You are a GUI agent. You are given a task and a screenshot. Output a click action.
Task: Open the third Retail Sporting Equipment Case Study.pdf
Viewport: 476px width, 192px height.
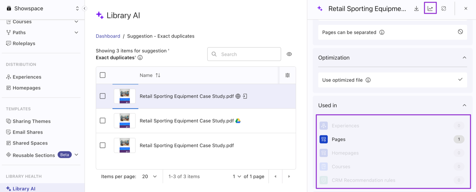pyautogui.click(x=187, y=146)
